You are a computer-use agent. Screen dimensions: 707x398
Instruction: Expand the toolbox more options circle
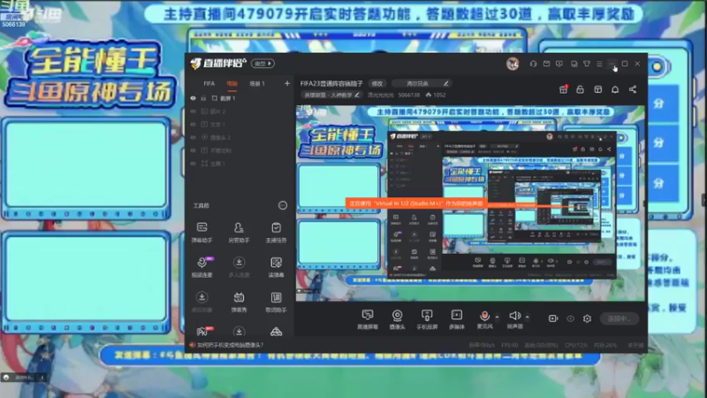[283, 205]
